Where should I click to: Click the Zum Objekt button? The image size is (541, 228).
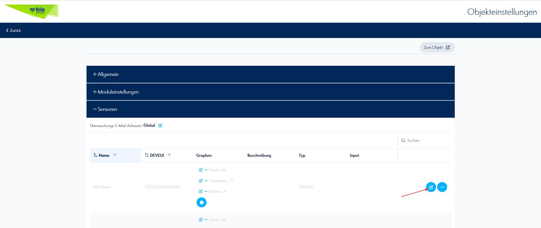[437, 47]
